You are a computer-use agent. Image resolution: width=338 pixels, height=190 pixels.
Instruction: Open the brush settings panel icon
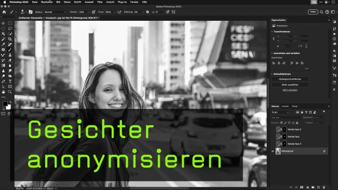(31, 12)
